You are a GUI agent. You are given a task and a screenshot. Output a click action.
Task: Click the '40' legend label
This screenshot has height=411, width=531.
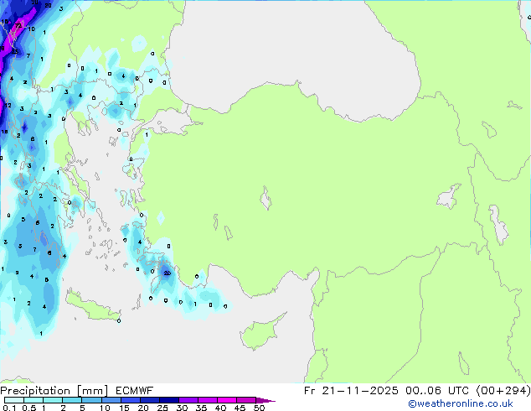click(x=221, y=408)
